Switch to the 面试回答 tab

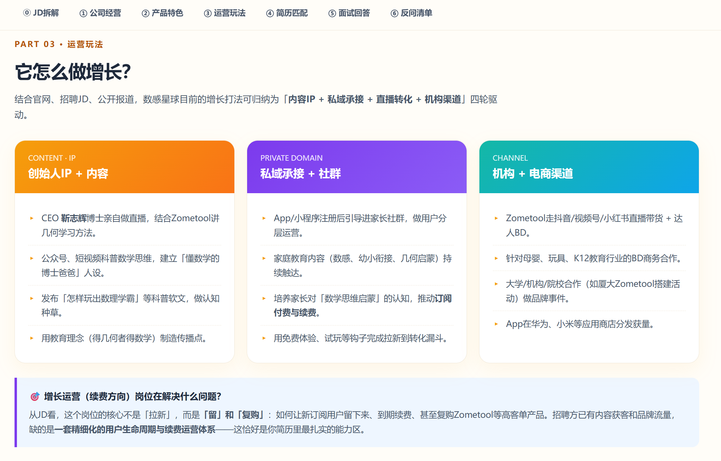click(x=349, y=13)
